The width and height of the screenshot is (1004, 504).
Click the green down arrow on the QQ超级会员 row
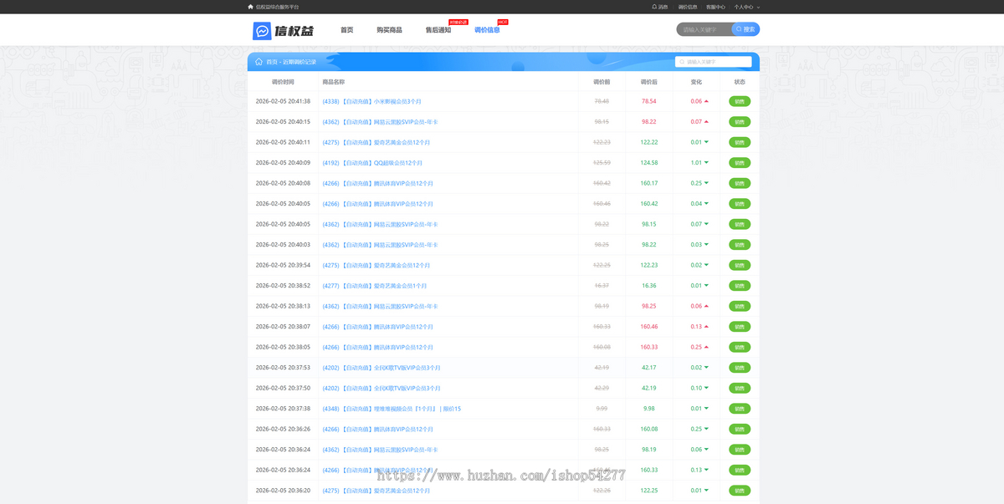click(x=706, y=163)
